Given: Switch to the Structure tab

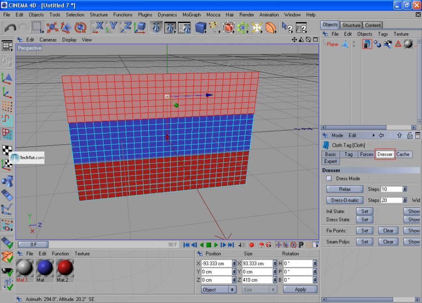Looking at the screenshot, I should 351,25.
